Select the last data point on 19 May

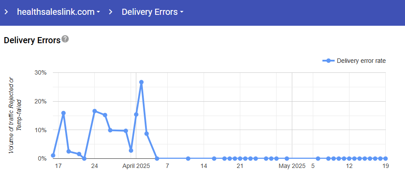pyautogui.click(x=386, y=159)
